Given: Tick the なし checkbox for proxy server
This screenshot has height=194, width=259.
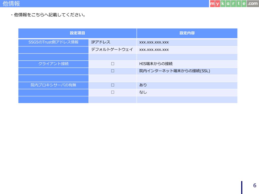Looking at the screenshot, I should [113, 92].
